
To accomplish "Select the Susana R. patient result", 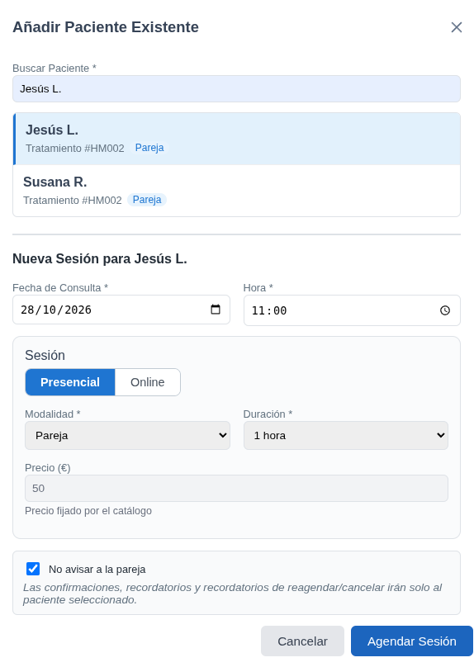I will [236, 191].
